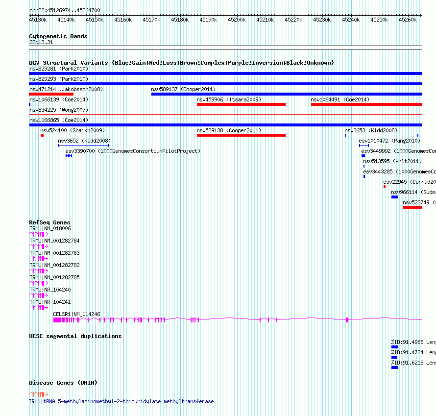Viewport: 436px width, 416px height.
Task: Click TRMU NM_018006 gene glyph
Action: [38, 234]
